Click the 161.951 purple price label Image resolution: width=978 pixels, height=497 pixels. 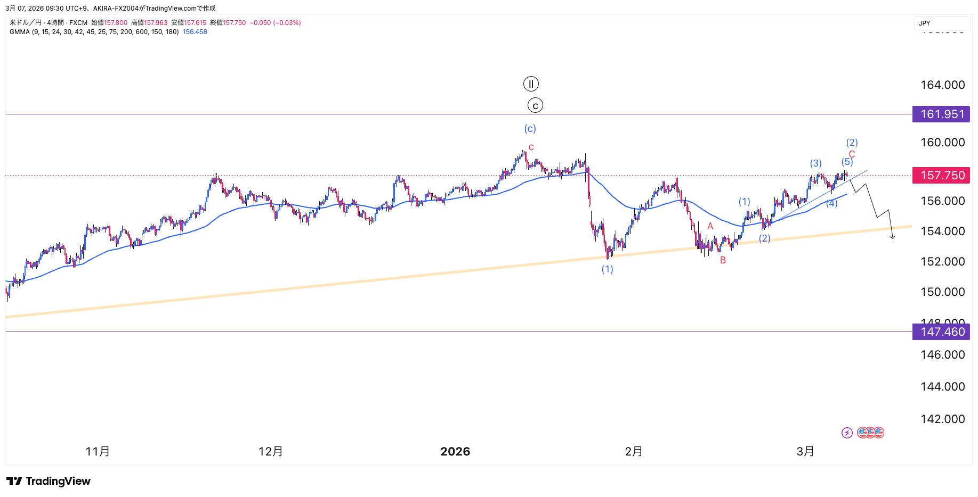[942, 114]
